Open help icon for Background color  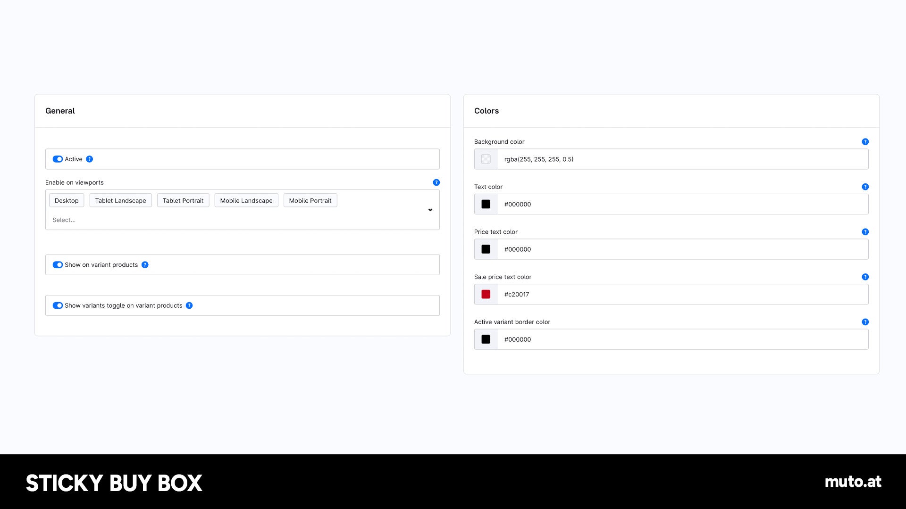(865, 142)
